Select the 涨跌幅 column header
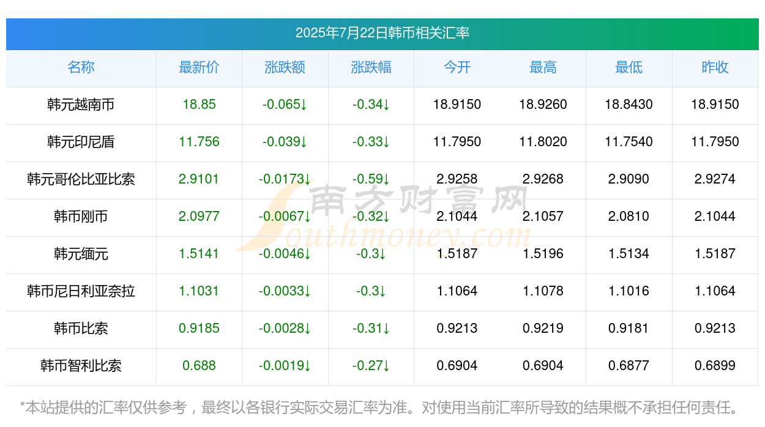Screen dimensions: 765x427 [371, 67]
